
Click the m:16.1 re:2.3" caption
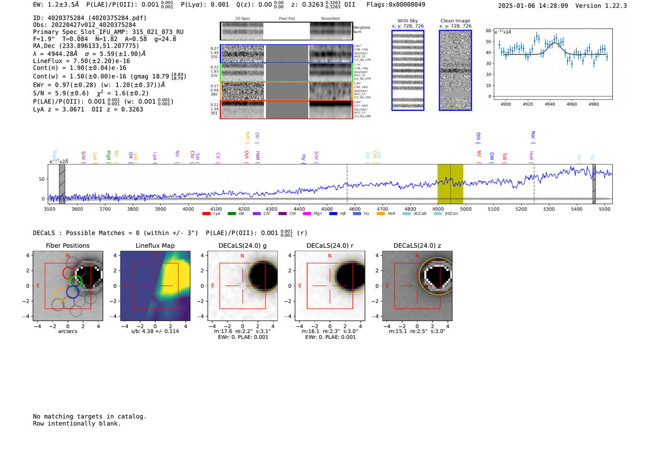[330, 331]
